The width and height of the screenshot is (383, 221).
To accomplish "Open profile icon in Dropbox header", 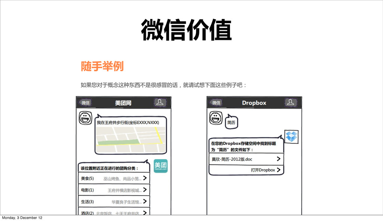I will [x=291, y=102].
